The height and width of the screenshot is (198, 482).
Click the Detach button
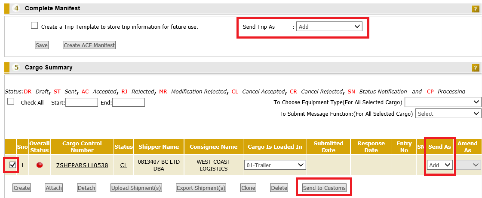(86, 188)
